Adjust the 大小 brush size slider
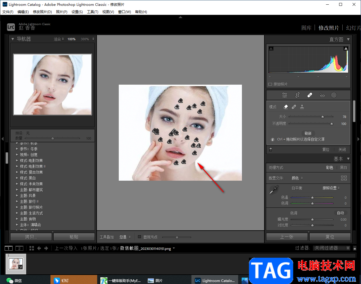361x284 pixels. click(311, 117)
